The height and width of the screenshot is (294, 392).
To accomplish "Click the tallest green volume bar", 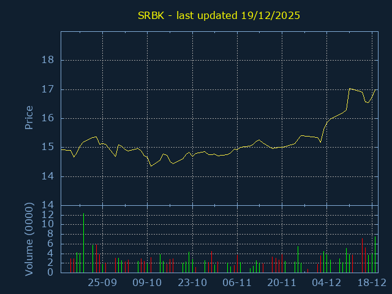I will 83,242.
